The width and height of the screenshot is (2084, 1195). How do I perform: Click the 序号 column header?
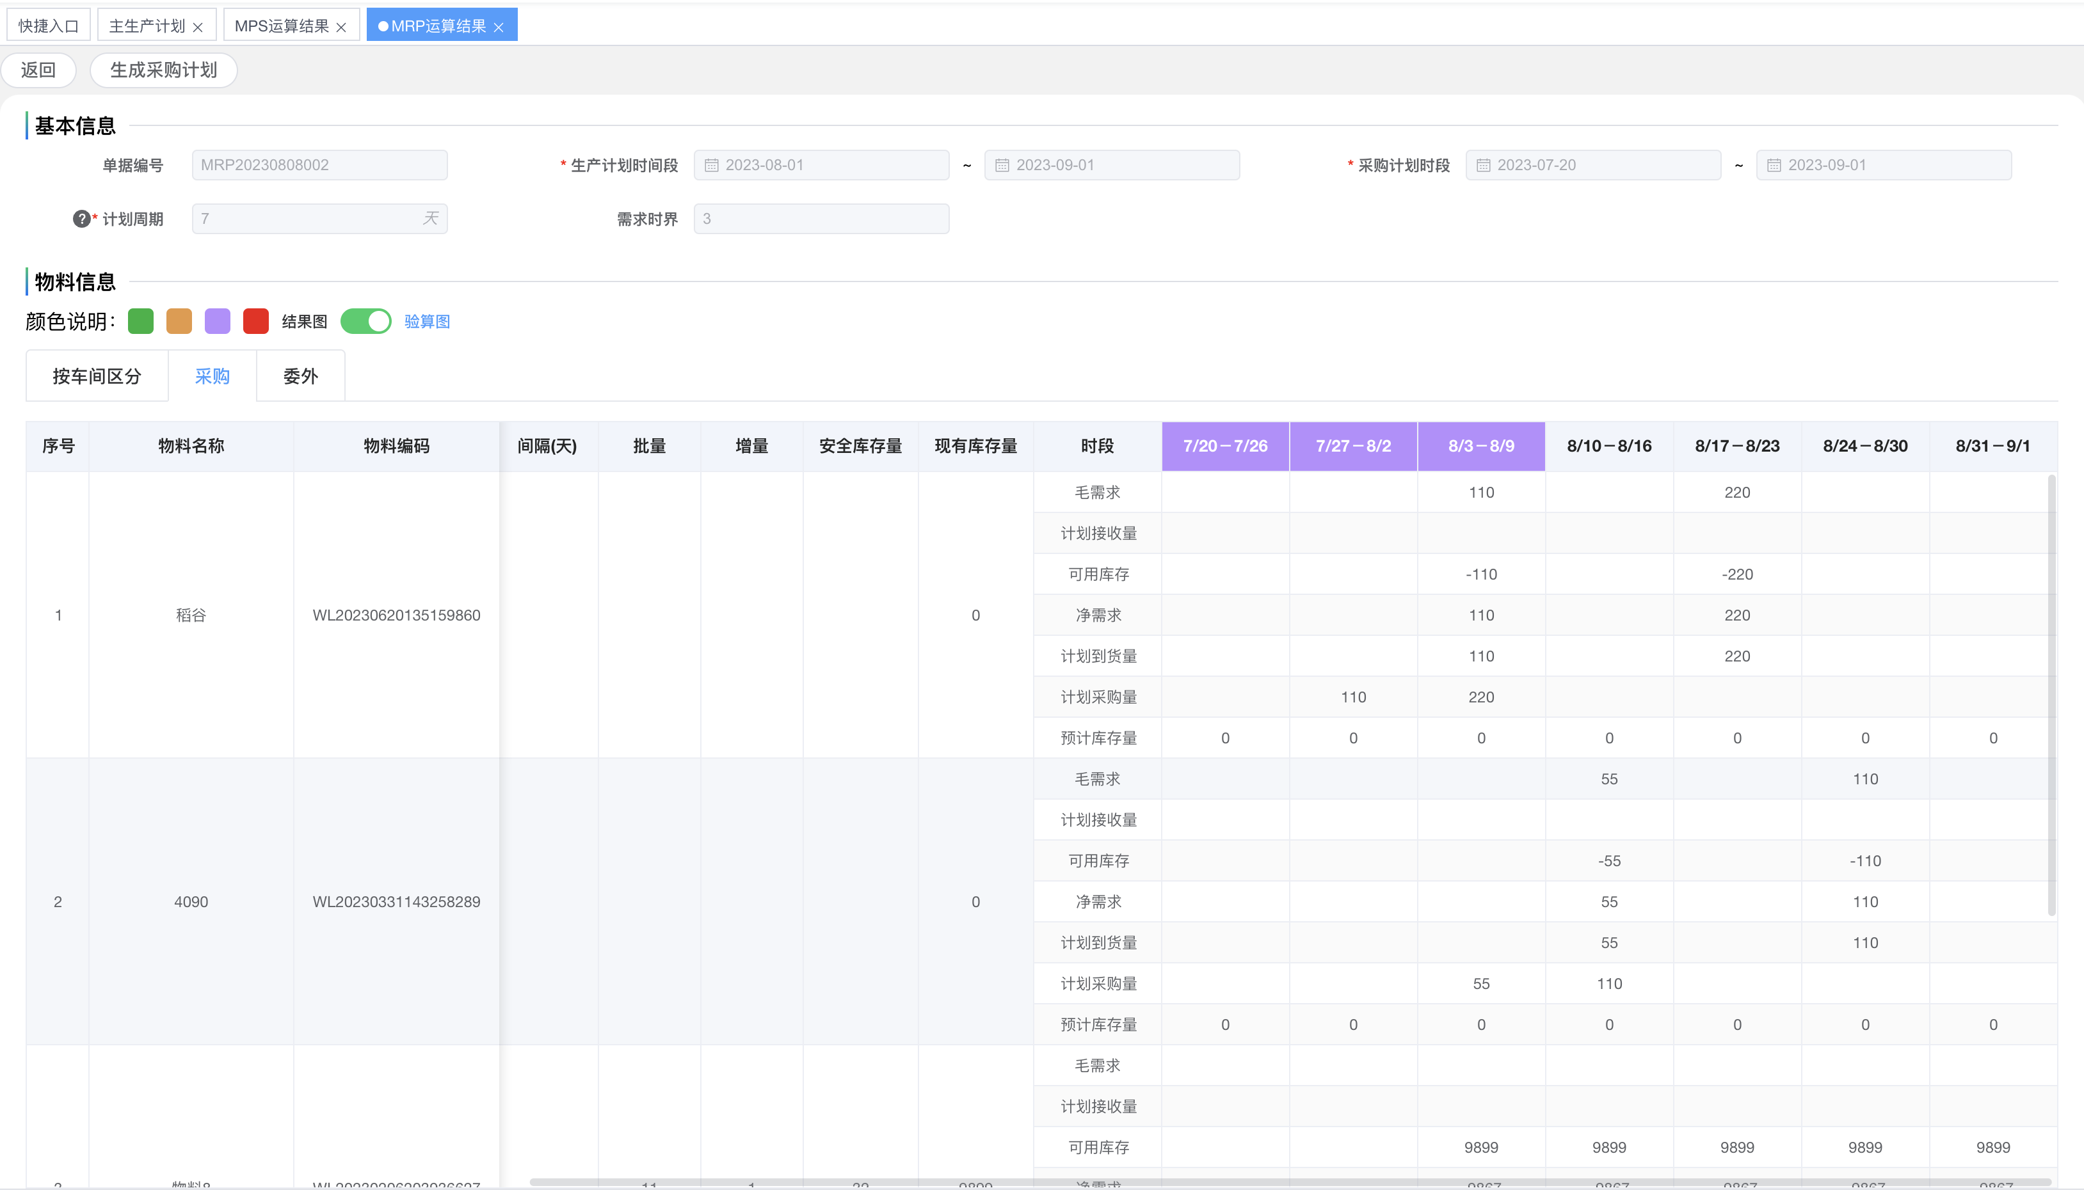tap(58, 446)
